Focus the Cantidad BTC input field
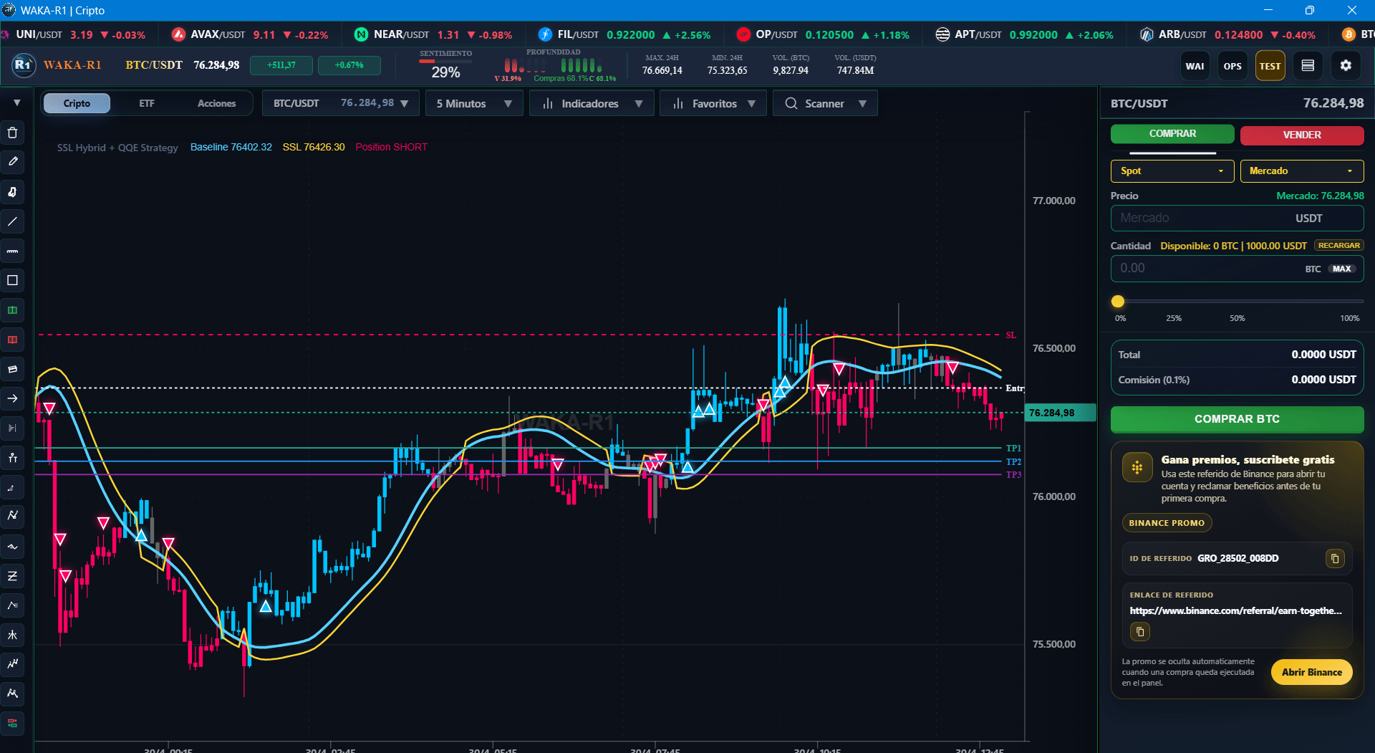Screen dimensions: 1375x753 pyautogui.click(x=1237, y=269)
